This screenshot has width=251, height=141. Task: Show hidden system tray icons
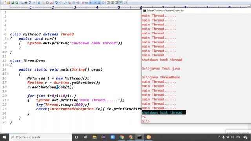pos(219,137)
